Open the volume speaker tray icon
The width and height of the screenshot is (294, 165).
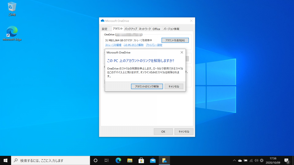256,161
